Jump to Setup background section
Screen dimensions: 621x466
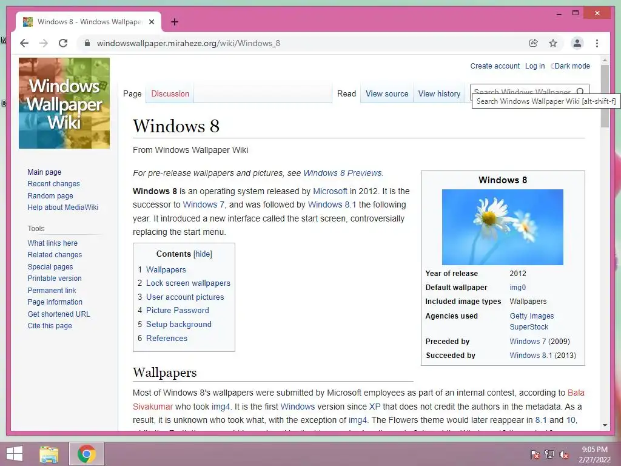179,324
